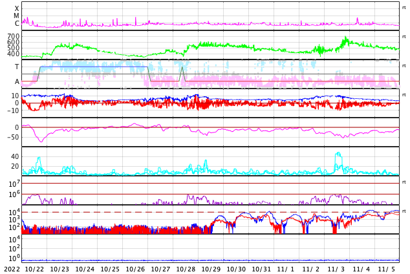Select the 10/28 date on the time axis
The width and height of the screenshot is (410, 274).
(186, 269)
